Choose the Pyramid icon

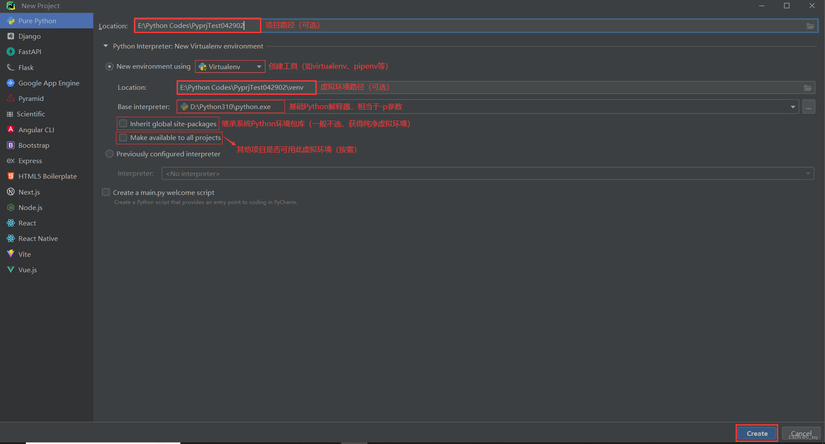click(11, 98)
